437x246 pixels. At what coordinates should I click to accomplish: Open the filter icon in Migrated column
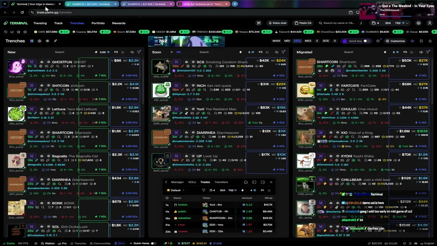point(428,52)
